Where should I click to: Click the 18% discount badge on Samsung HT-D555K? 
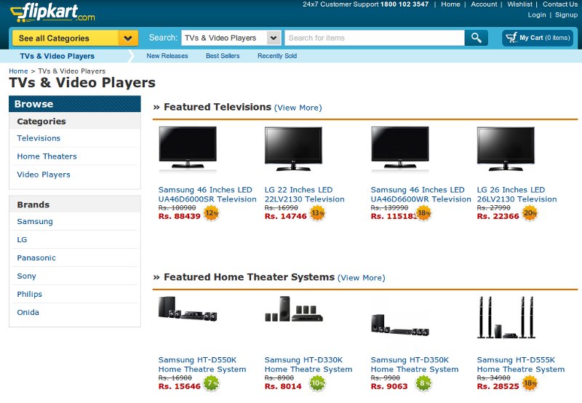[530, 383]
